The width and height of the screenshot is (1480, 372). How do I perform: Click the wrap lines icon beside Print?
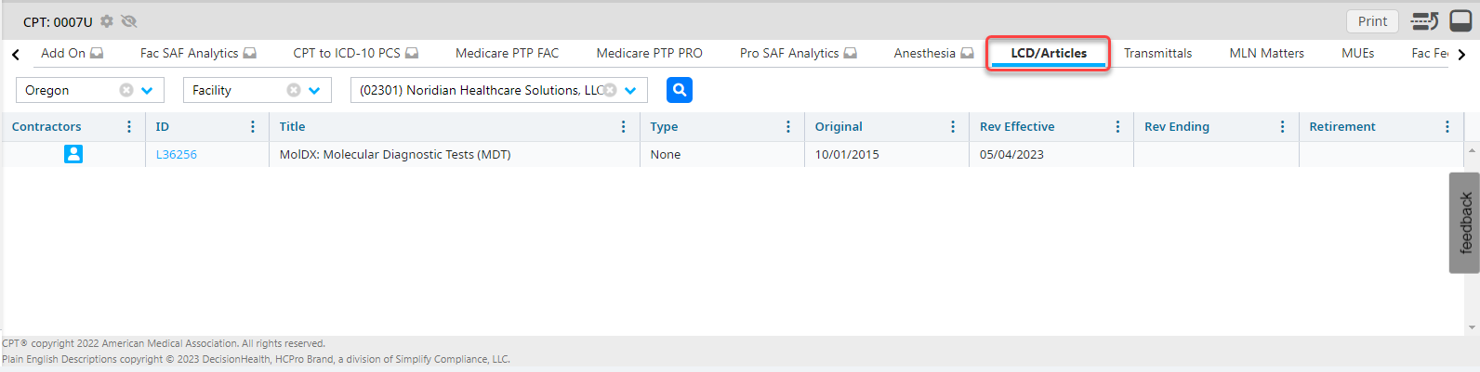1424,21
